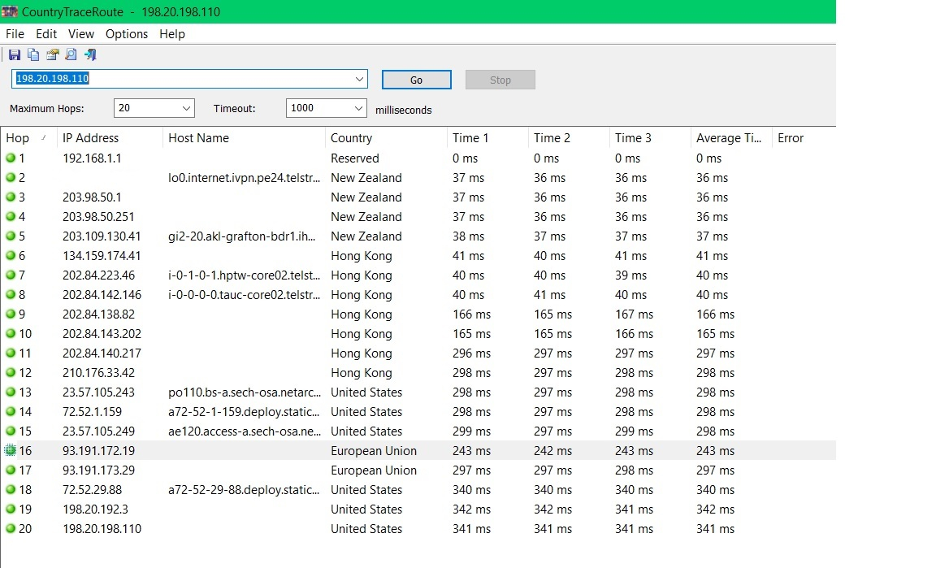This screenshot has width=936, height=568.
Task: Click the Go button
Action: point(417,80)
